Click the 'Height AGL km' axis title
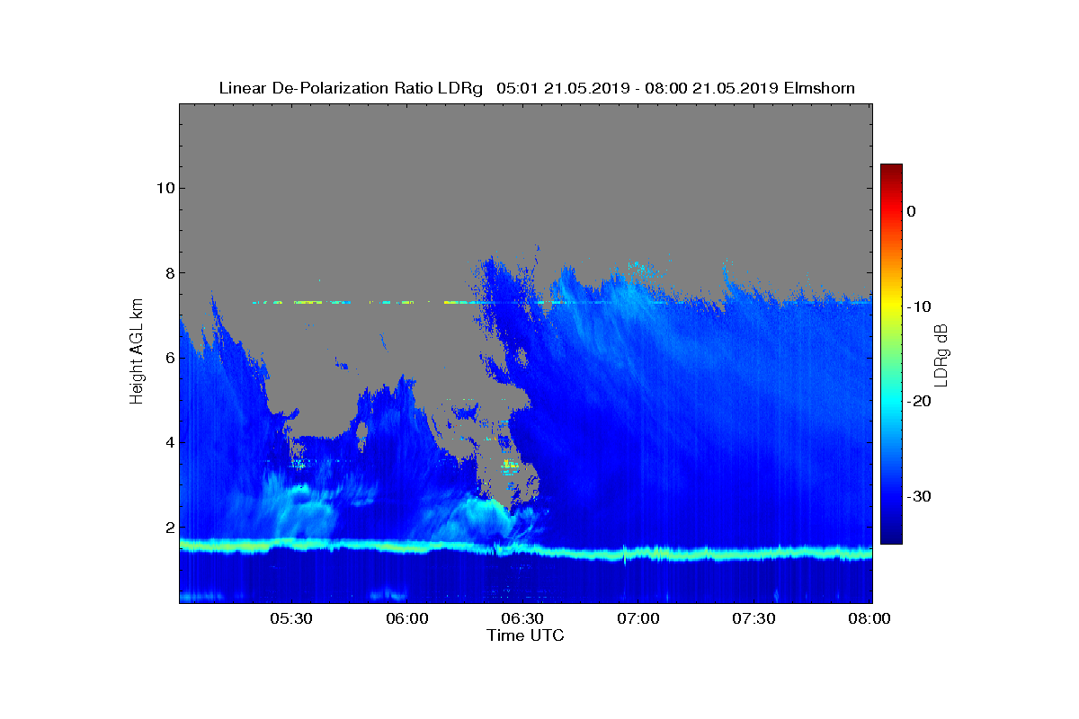 [x=137, y=352]
